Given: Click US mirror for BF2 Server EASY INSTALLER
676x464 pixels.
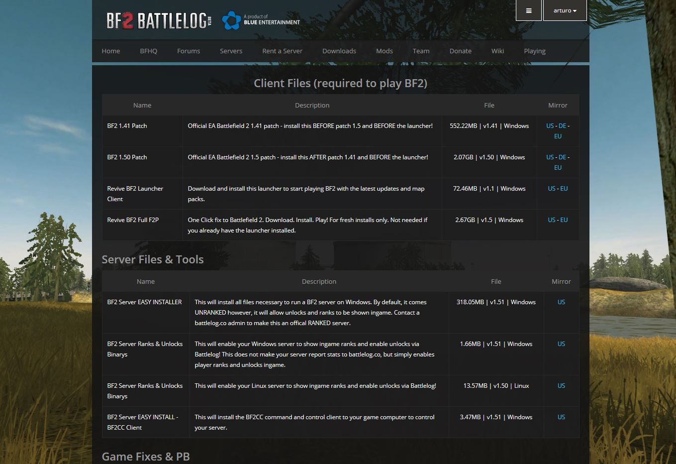Looking at the screenshot, I should pyautogui.click(x=561, y=302).
